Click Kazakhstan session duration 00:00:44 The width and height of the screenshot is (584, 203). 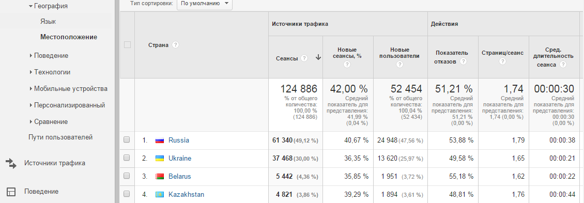(562, 194)
